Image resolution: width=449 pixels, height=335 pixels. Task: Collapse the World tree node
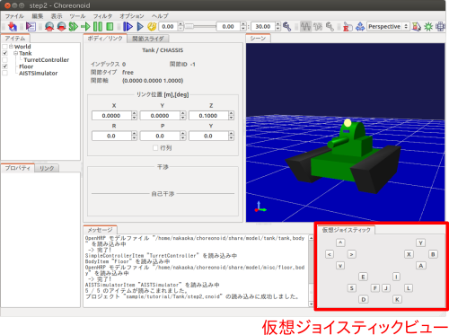11,47
